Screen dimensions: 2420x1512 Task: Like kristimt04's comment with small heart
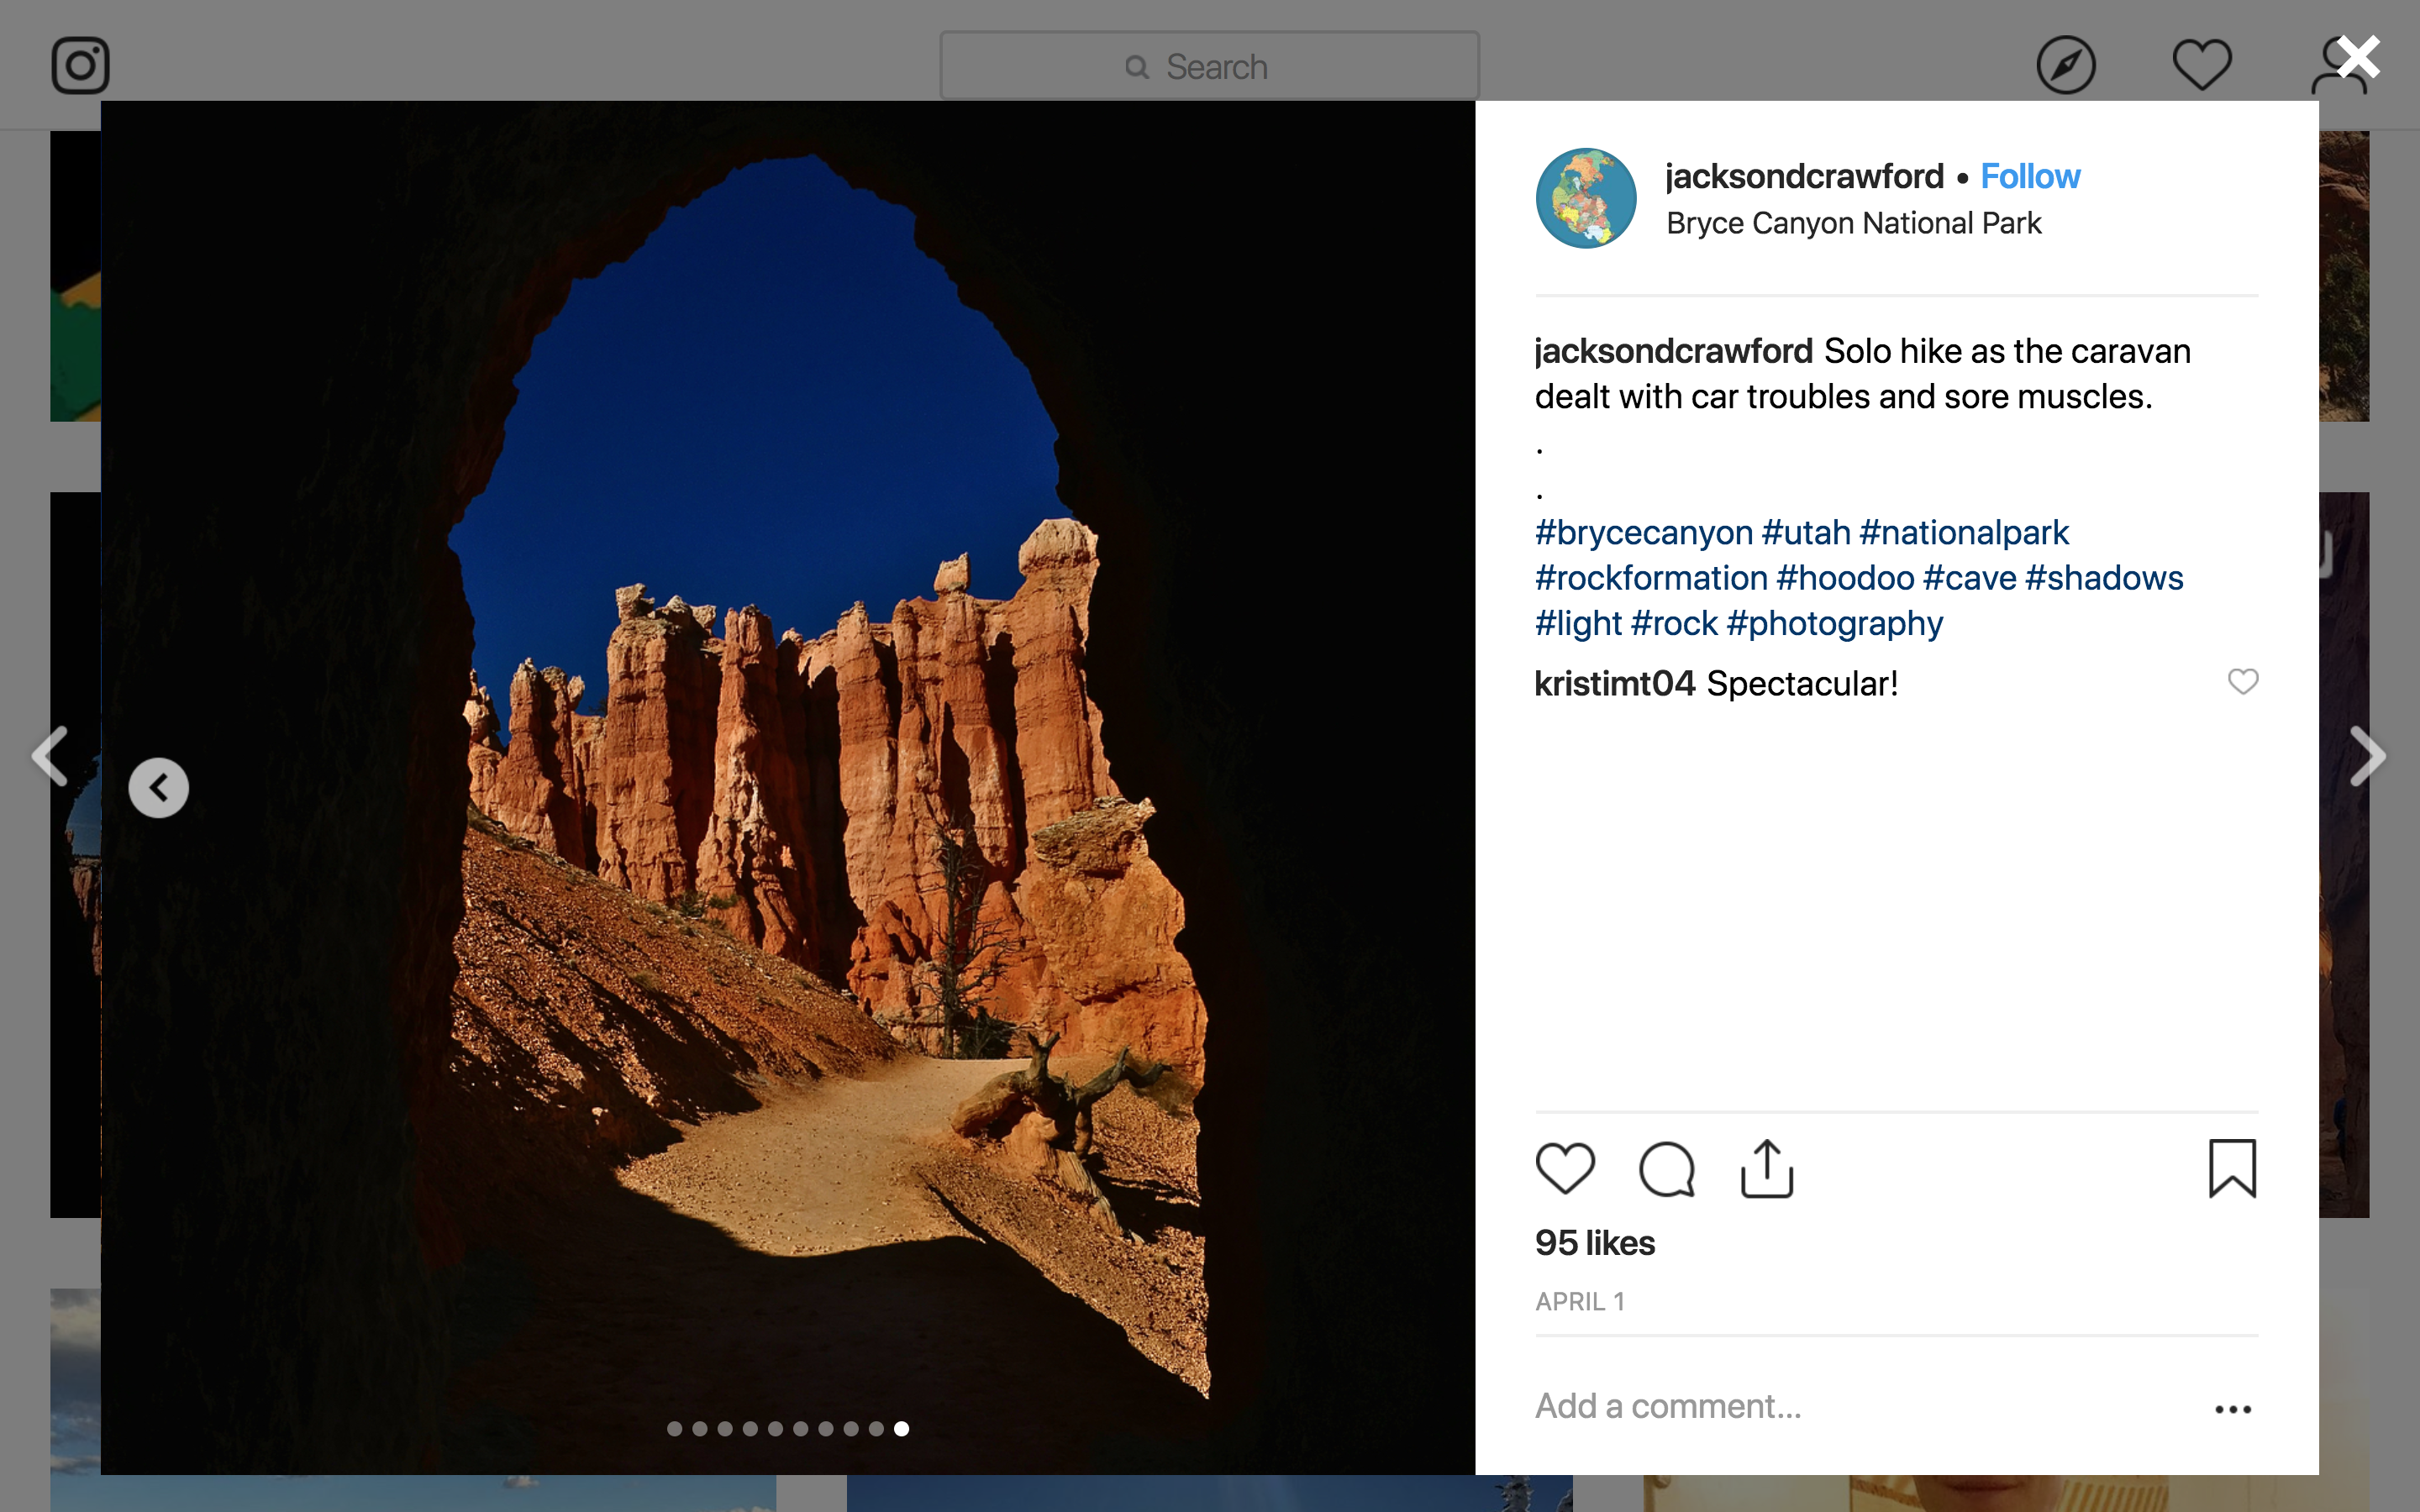point(2243,682)
